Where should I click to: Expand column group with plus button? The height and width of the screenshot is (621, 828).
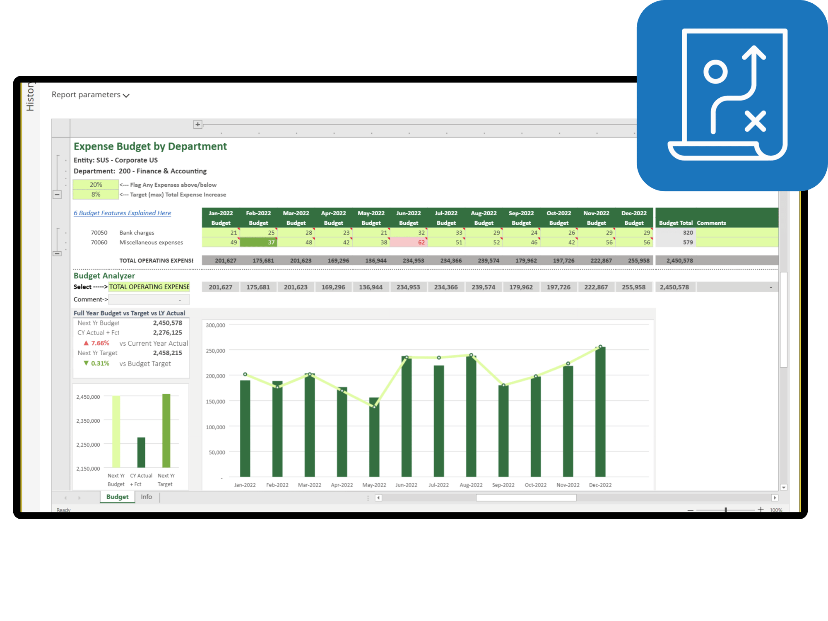click(x=198, y=124)
